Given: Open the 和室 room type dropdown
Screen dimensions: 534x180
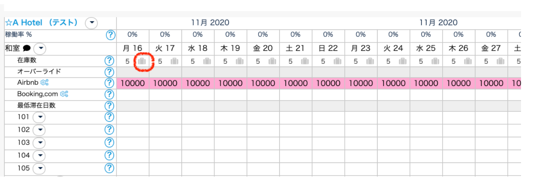Looking at the screenshot, I should point(39,48).
